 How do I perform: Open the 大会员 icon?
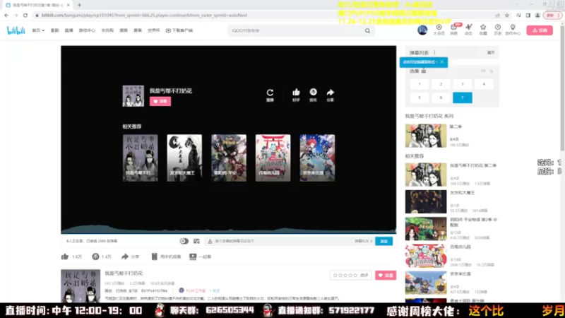tap(439, 30)
